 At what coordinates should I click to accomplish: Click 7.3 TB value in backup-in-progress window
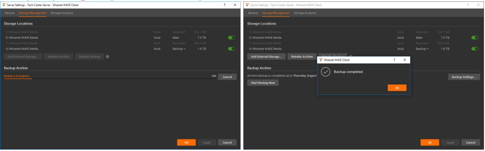(x=201, y=38)
